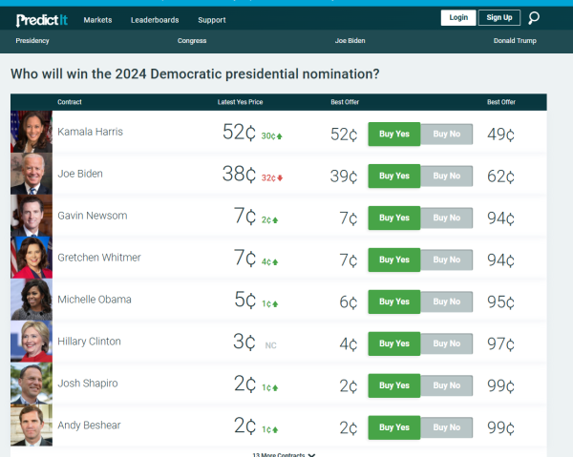Click Joe Biden latest price 38¢

239,174
